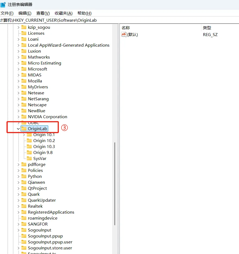Screen dimensions: 239x254
Task: Click the Micro Estimating folder icon
Action: (x=24, y=63)
